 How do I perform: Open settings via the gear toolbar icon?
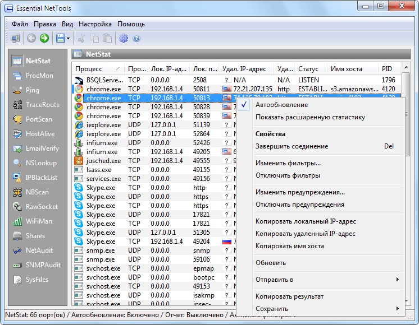tap(124, 38)
